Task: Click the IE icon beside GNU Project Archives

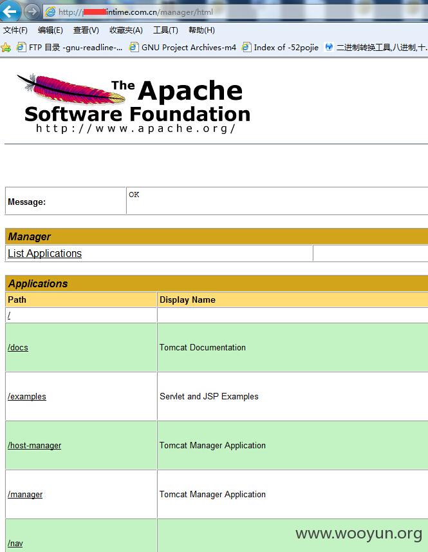Action: point(134,47)
